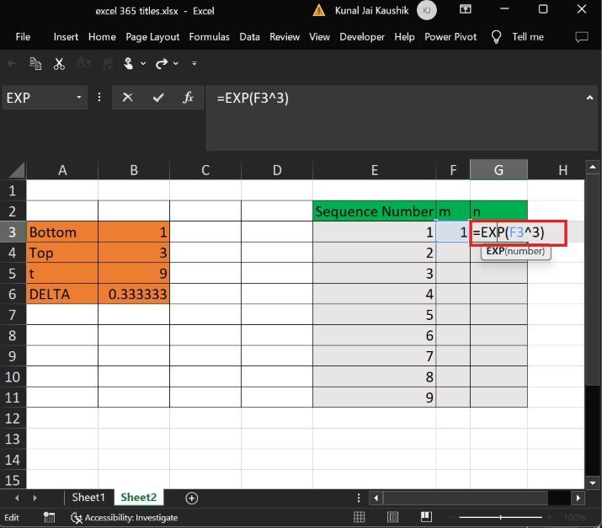Click the user name Kunal Jai Kaushik
This screenshot has width=602, height=528.
coord(371,11)
